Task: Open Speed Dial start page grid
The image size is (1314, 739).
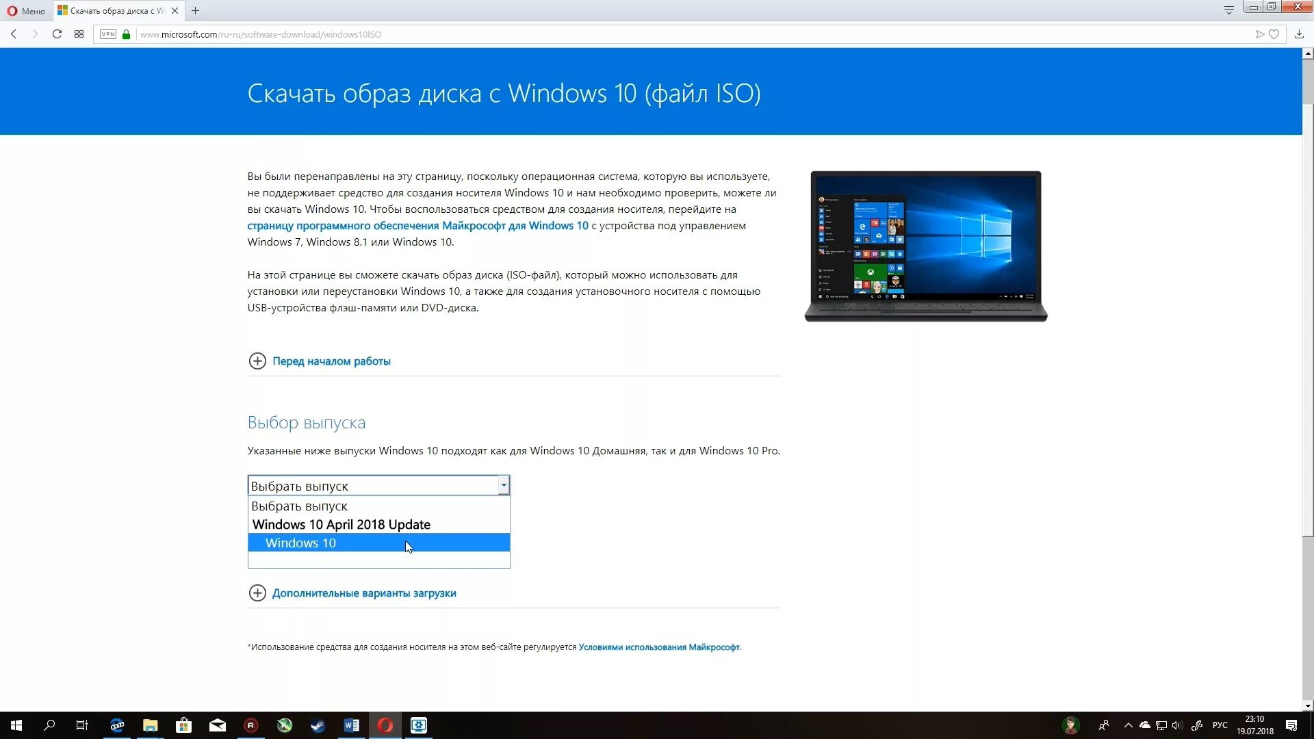Action: tap(79, 34)
